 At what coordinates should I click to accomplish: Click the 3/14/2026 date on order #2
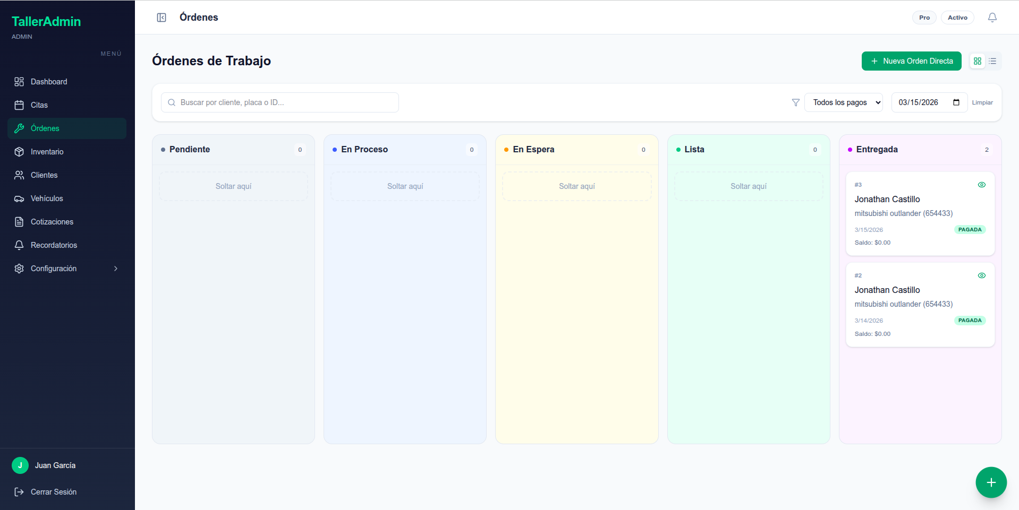coord(869,321)
